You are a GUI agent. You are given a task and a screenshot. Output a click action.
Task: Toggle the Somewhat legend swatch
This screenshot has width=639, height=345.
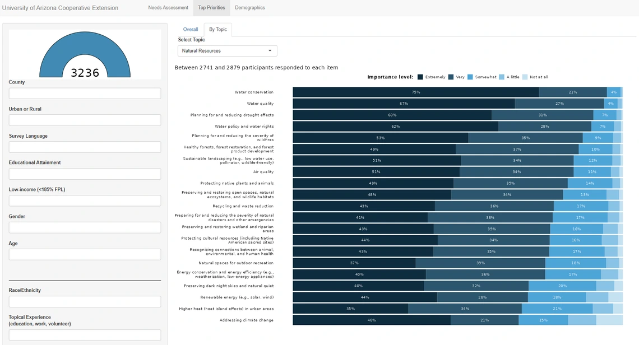pyautogui.click(x=470, y=77)
